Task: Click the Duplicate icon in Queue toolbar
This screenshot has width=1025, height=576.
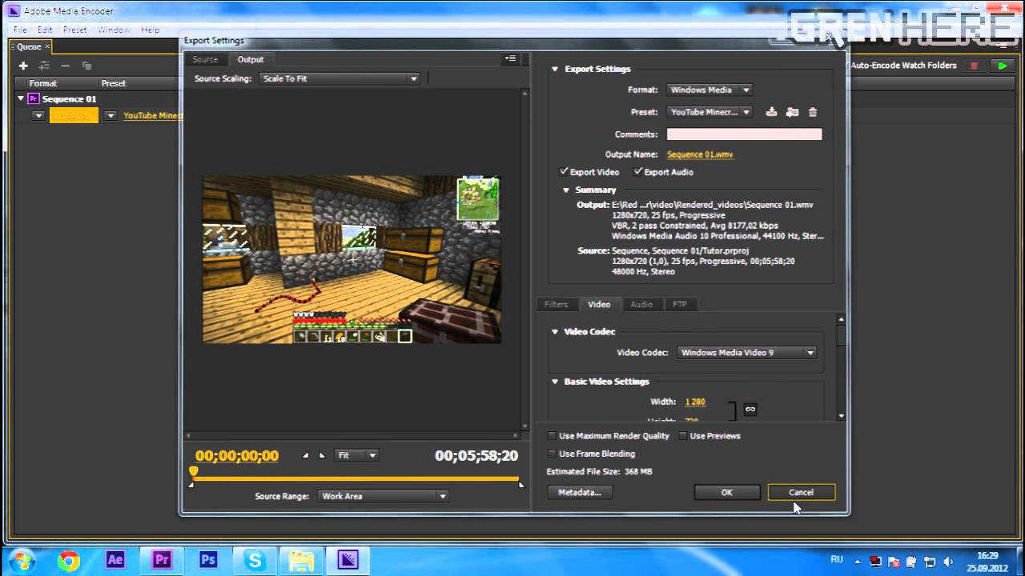Action: (86, 66)
